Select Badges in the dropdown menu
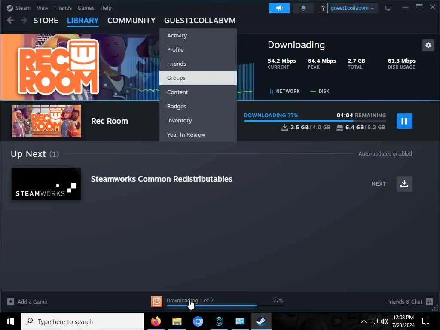 pyautogui.click(x=198, y=107)
